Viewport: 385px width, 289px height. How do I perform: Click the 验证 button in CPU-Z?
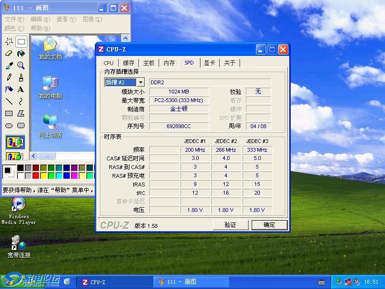coord(231,225)
